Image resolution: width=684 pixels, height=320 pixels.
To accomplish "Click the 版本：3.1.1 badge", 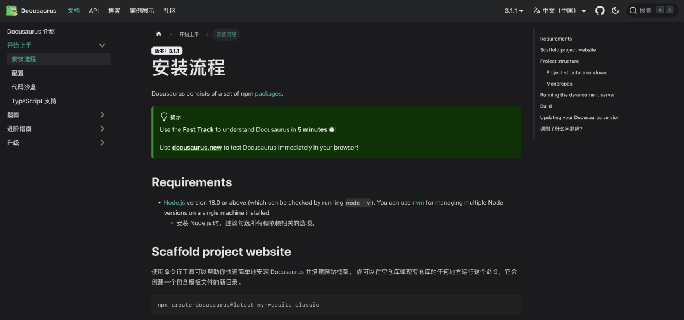I will (x=167, y=51).
